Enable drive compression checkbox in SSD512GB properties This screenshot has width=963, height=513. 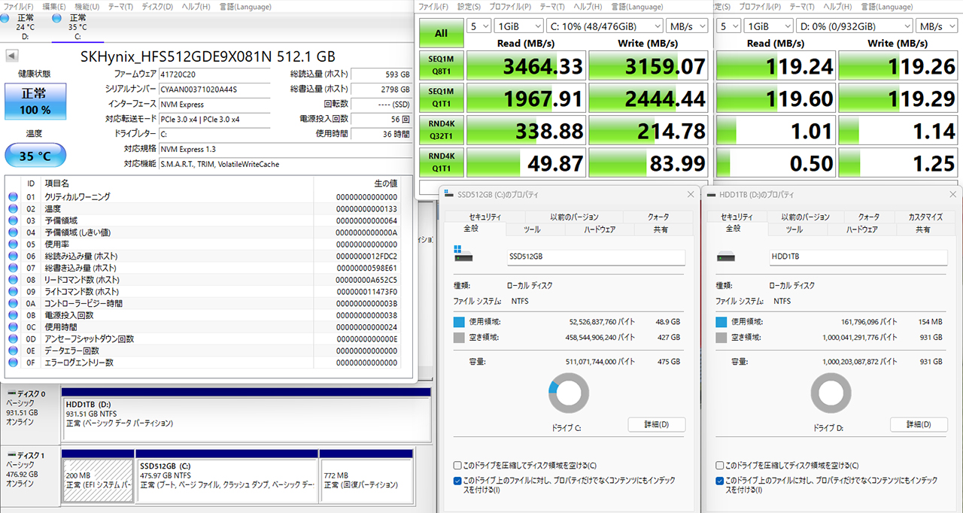coord(458,466)
